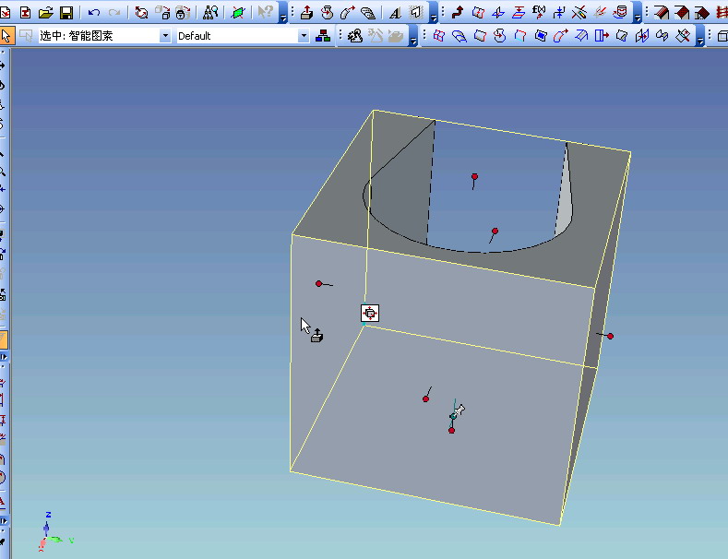Click the revolved surface vase icon
This screenshot has width=728, height=559.
(500, 36)
